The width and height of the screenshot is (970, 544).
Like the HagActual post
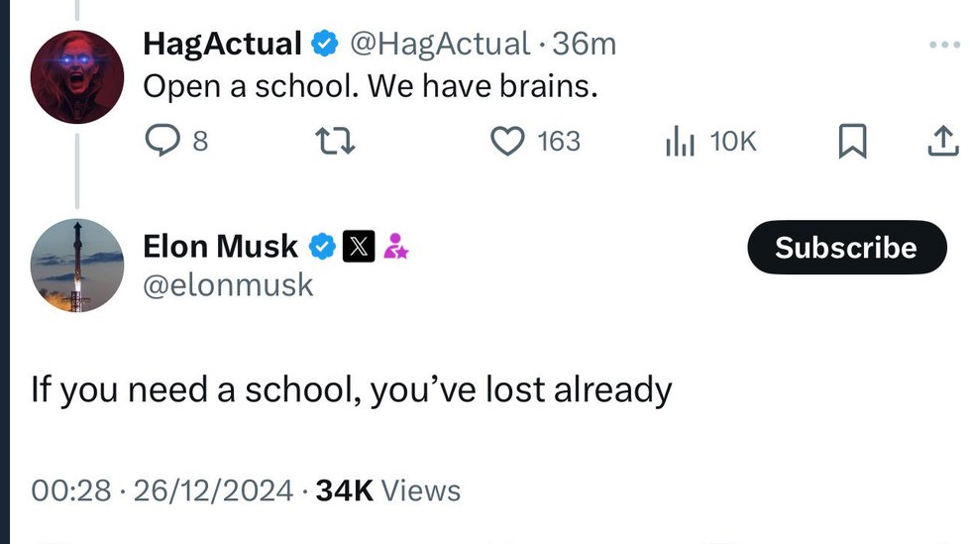point(508,143)
